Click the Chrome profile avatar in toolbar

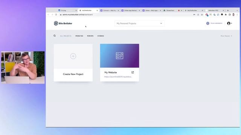pos(233,15)
